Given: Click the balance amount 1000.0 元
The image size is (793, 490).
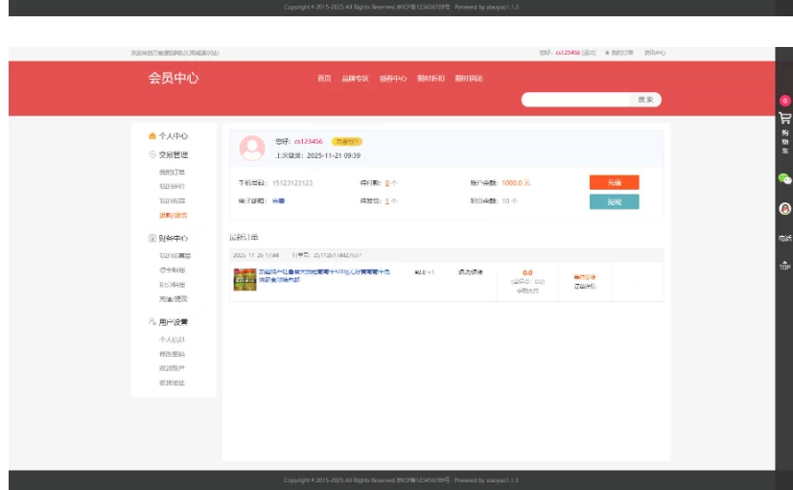Looking at the screenshot, I should 516,183.
